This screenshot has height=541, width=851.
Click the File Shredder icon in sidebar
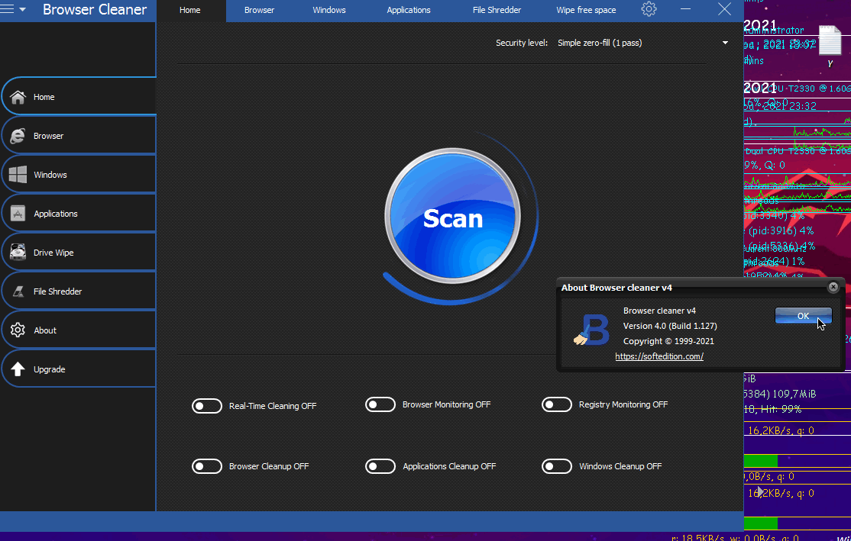pyautogui.click(x=18, y=291)
